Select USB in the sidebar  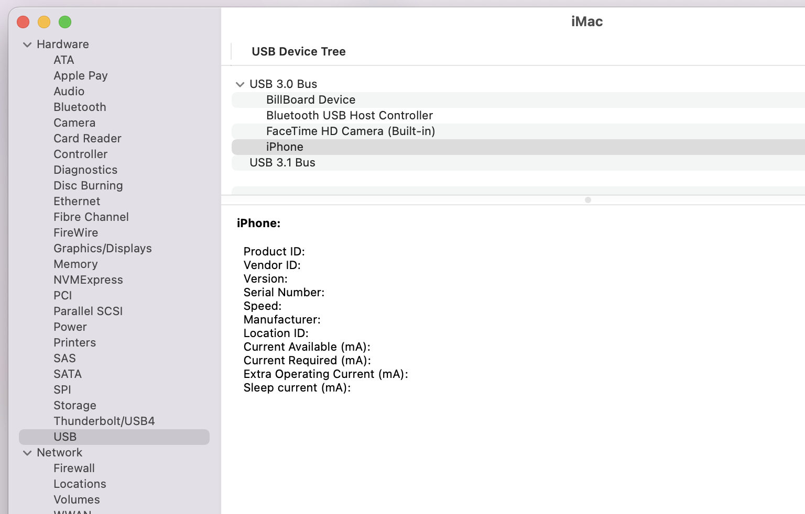[x=114, y=437]
